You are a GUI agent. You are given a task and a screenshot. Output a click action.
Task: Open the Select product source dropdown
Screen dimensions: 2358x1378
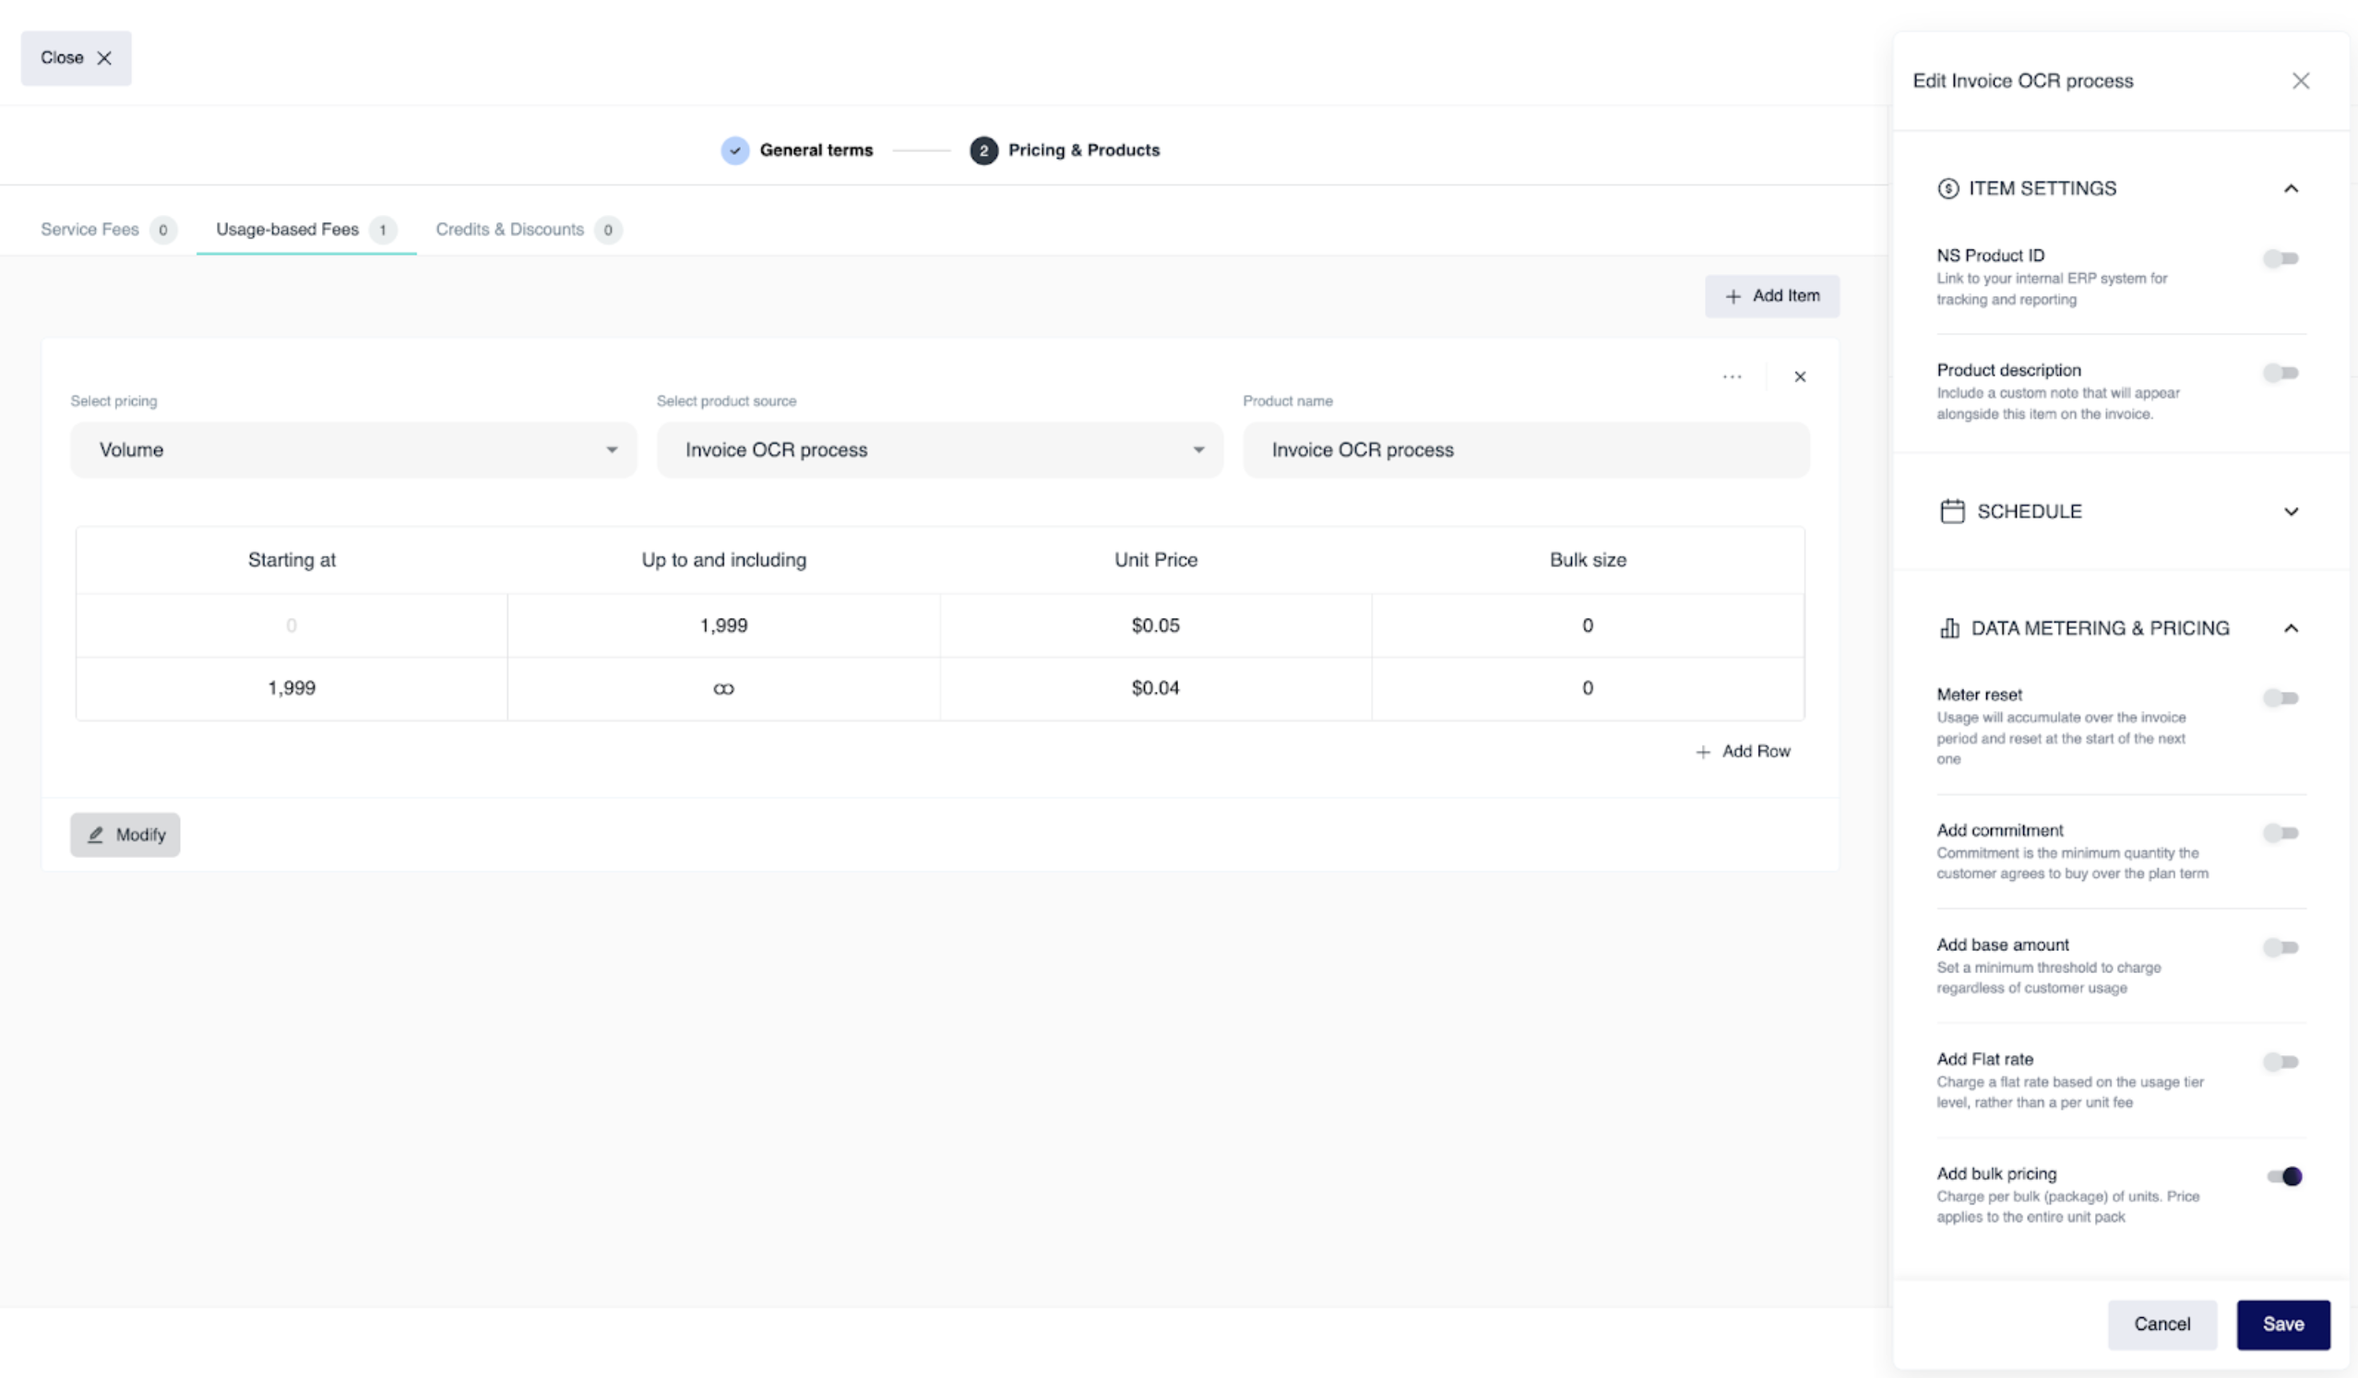click(938, 450)
